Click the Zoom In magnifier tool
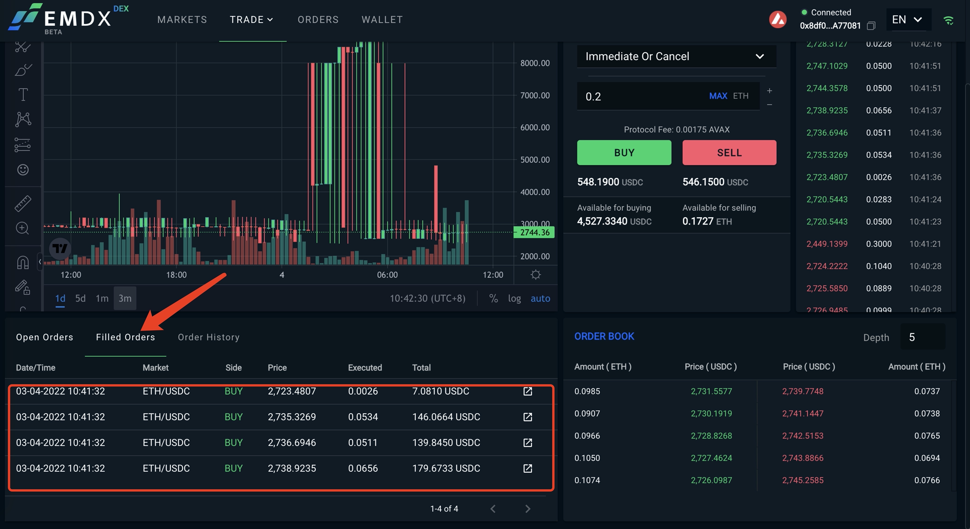The height and width of the screenshot is (529, 970). tap(22, 228)
